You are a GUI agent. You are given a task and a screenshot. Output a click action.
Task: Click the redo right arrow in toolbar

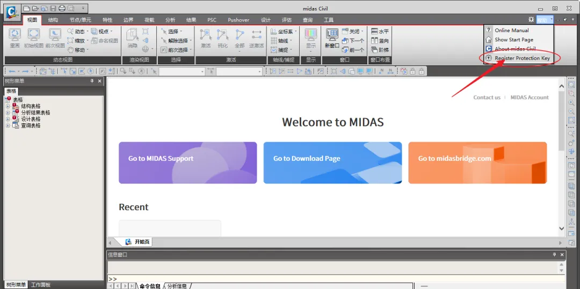pyautogui.click(x=25, y=71)
